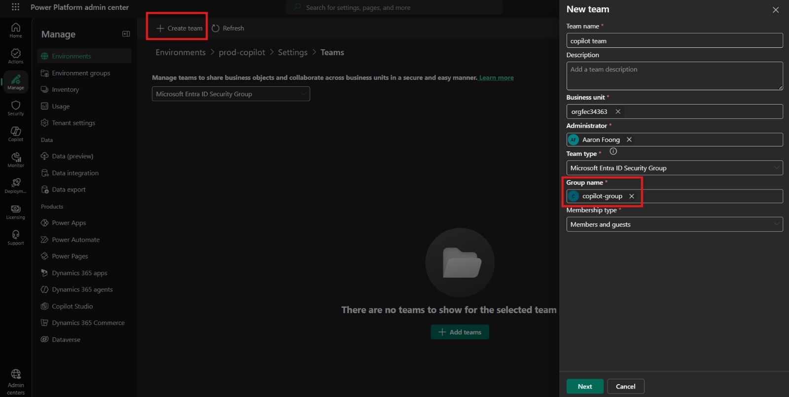Image resolution: width=789 pixels, height=397 pixels.
Task: Expand Team type dropdown
Action: click(x=675, y=168)
